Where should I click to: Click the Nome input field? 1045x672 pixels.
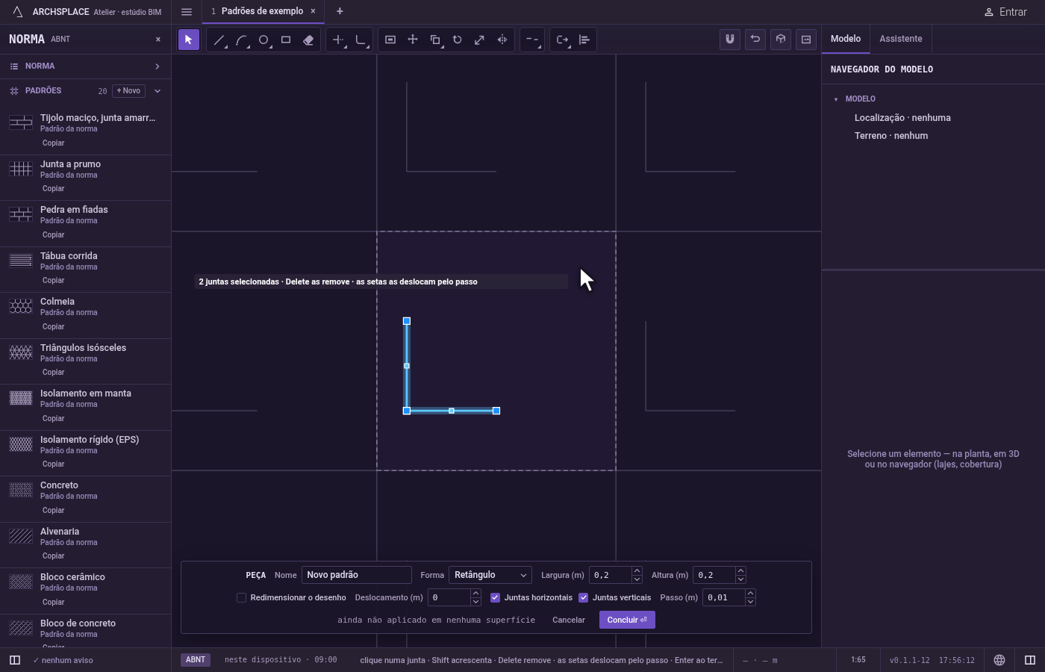(x=357, y=575)
